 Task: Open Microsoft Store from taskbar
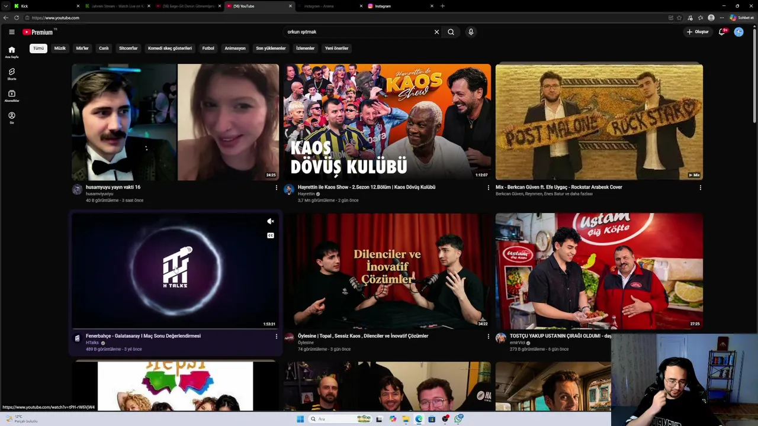(x=432, y=419)
